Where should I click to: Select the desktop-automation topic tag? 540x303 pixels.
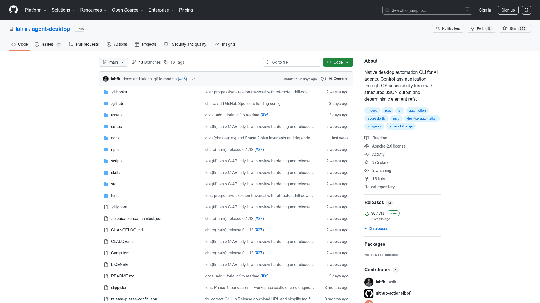[x=422, y=118]
